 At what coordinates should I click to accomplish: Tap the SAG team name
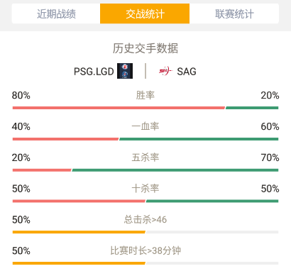187,72
